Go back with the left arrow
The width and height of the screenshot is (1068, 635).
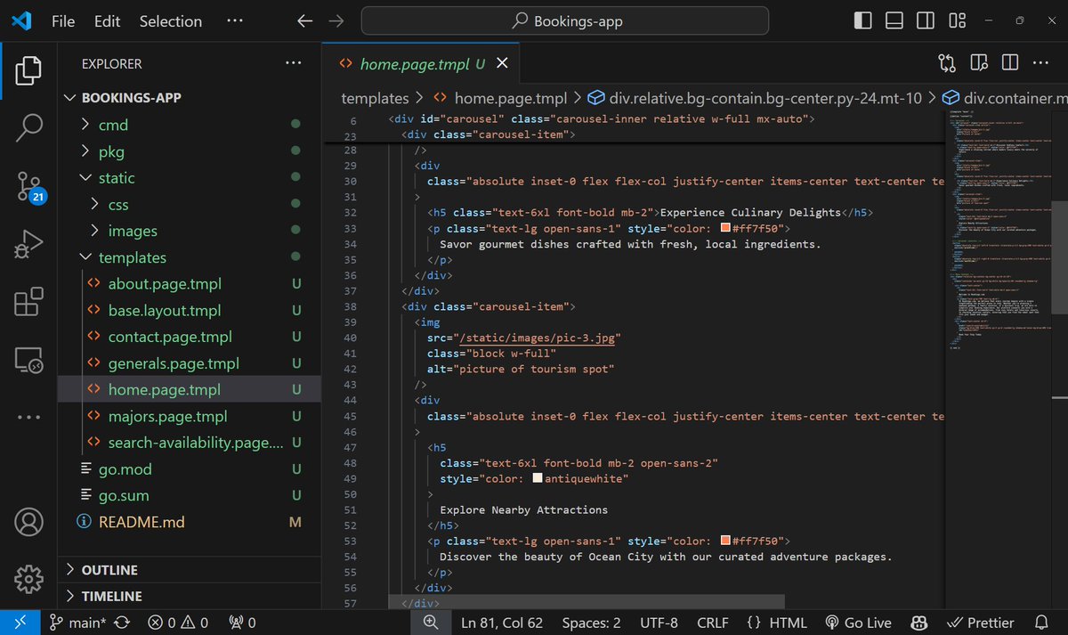pyautogui.click(x=305, y=21)
